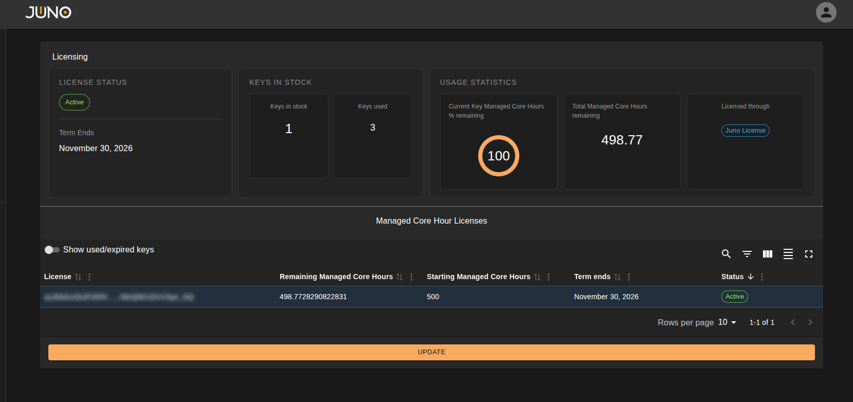Click Active chip in License Status
This screenshot has height=402, width=853.
tap(75, 102)
